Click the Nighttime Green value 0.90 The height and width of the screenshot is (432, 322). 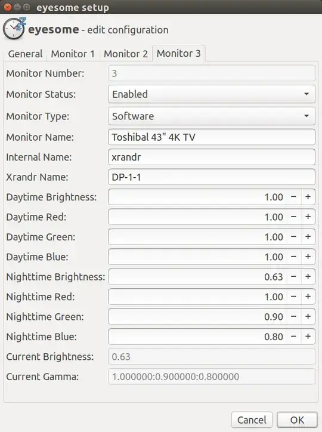click(274, 317)
